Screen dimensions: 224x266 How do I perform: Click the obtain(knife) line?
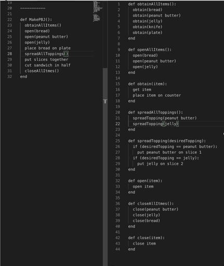(148, 27)
